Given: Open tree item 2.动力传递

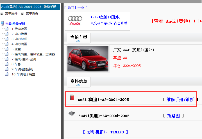Looking at the screenshot, I should click(19, 34).
